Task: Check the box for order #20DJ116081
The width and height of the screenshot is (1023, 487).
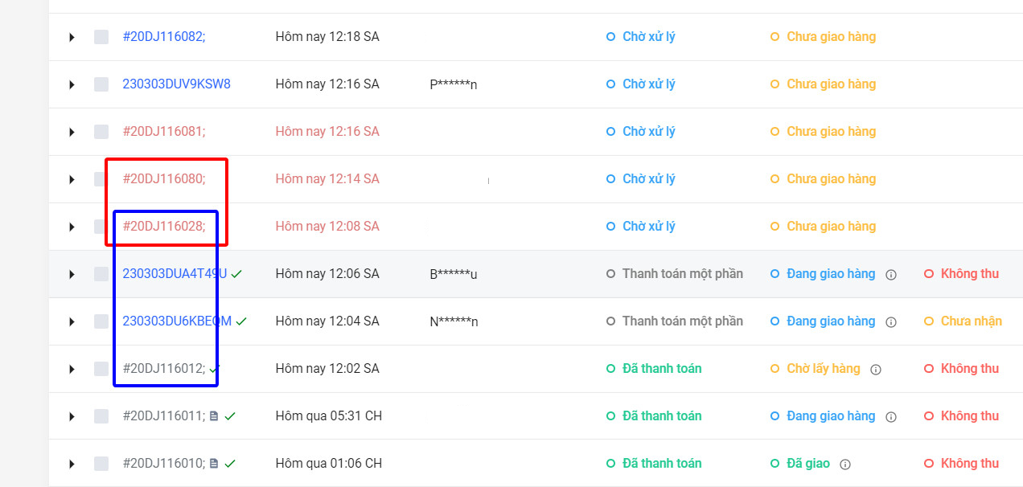Action: click(x=101, y=132)
